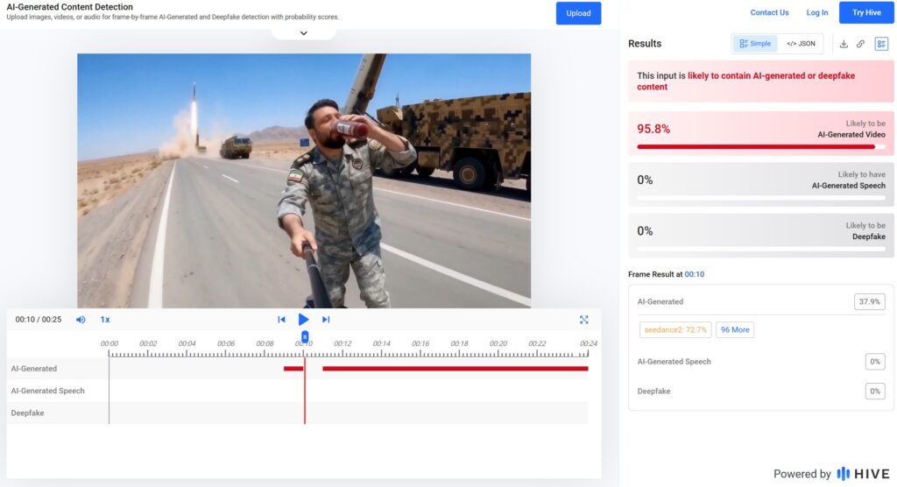This screenshot has height=487, width=897.
Task: Open the Contact Us page
Action: pos(769,13)
